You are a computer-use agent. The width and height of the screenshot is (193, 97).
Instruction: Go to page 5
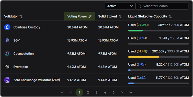[x=113, y=92]
